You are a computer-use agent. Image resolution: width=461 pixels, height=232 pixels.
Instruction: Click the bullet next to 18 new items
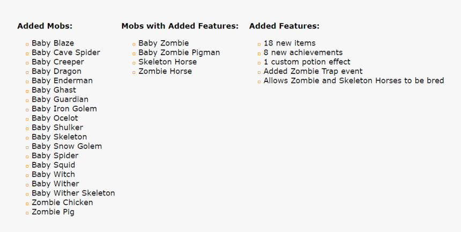[259, 44]
